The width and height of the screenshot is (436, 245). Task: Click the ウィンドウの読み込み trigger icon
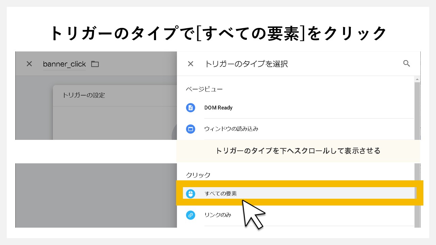191,129
